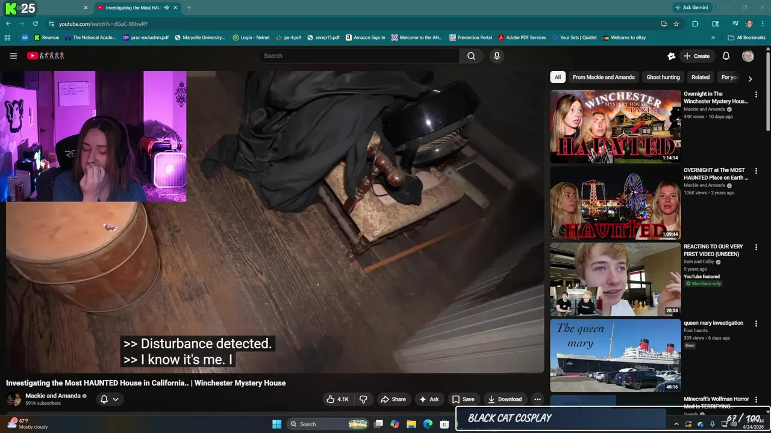Open taskbar weather widget 67°F
This screenshot has height=433, width=771.
(x=27, y=424)
